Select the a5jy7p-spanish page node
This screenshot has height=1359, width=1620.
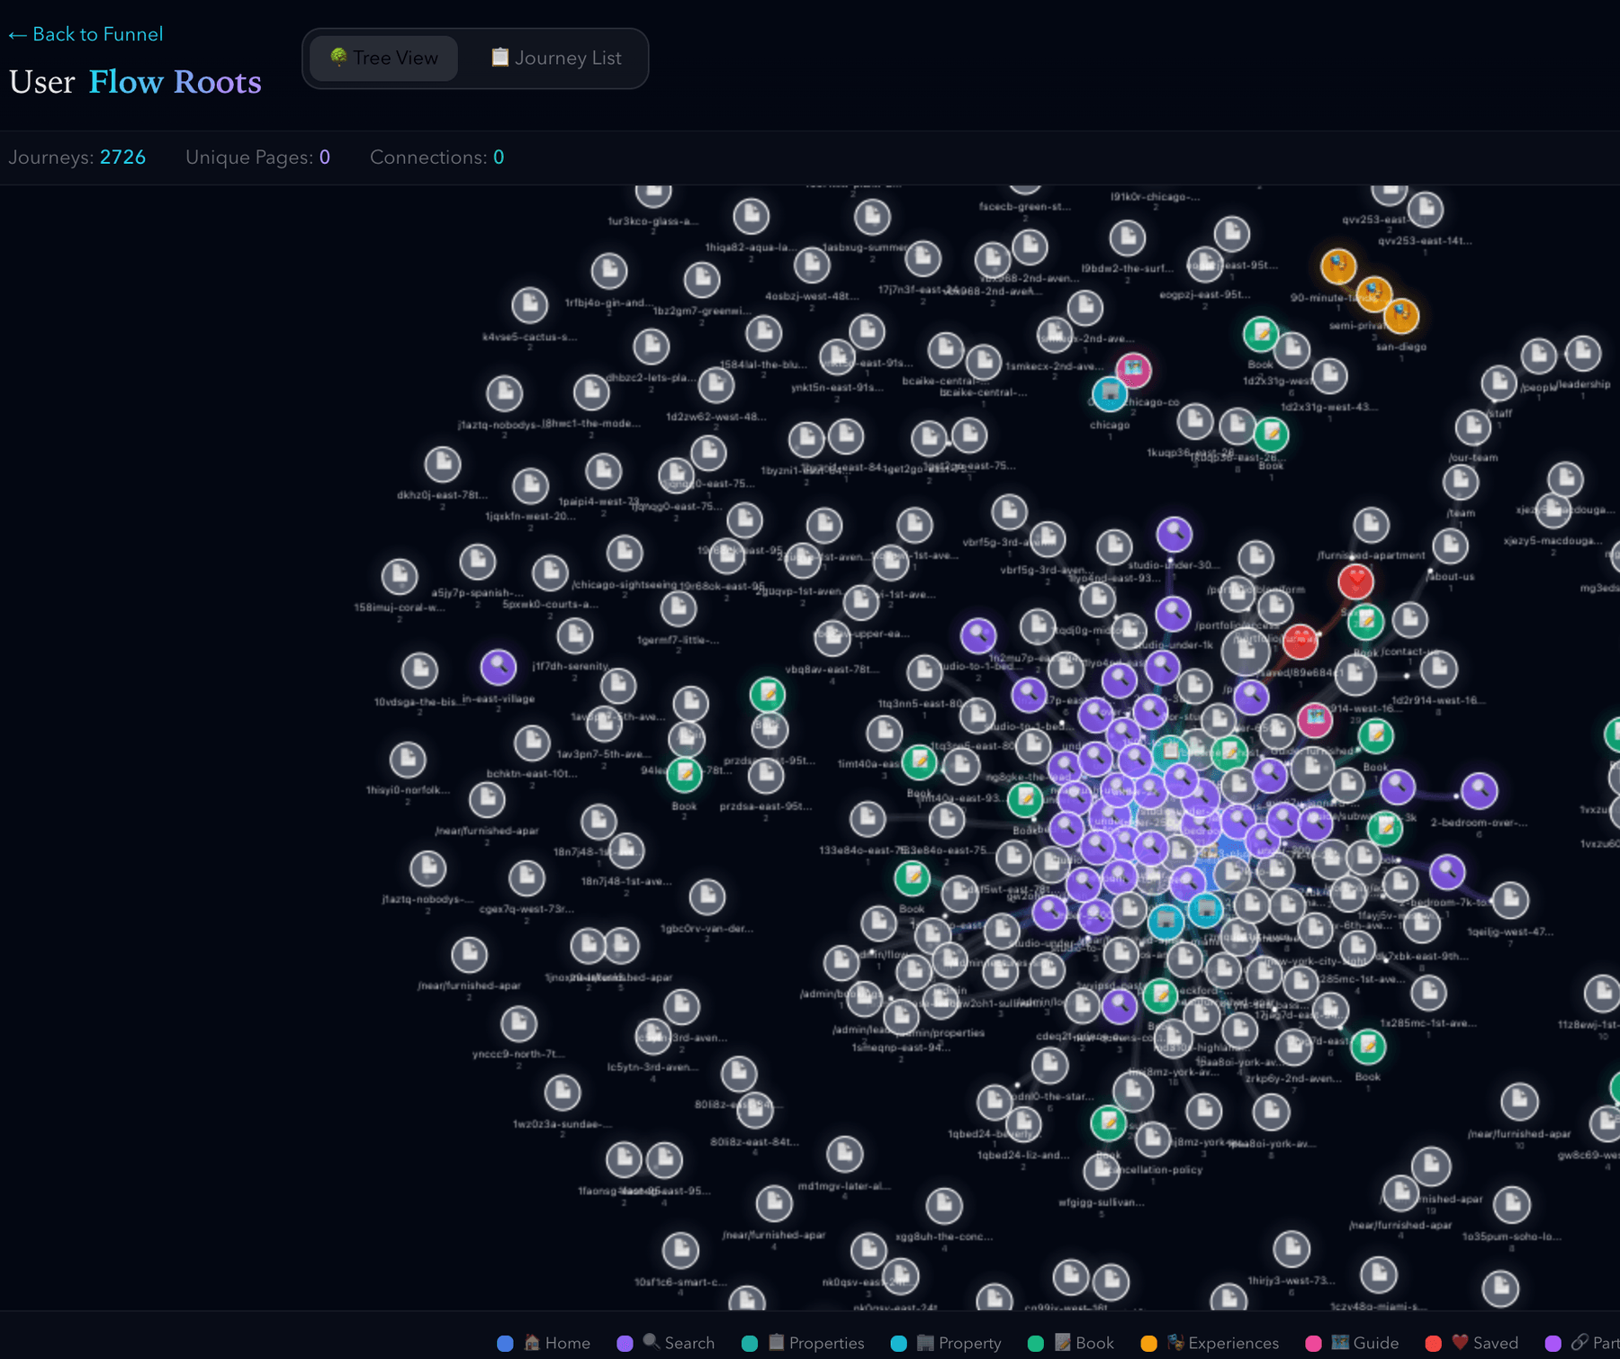[477, 562]
